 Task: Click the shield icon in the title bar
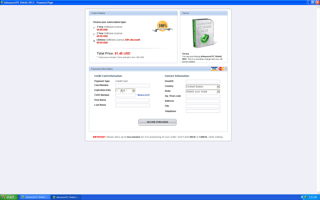2,2
